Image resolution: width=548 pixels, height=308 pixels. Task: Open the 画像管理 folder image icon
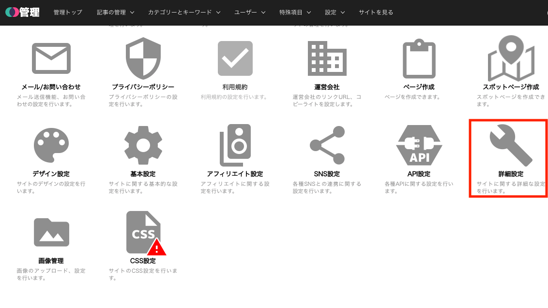click(51, 232)
